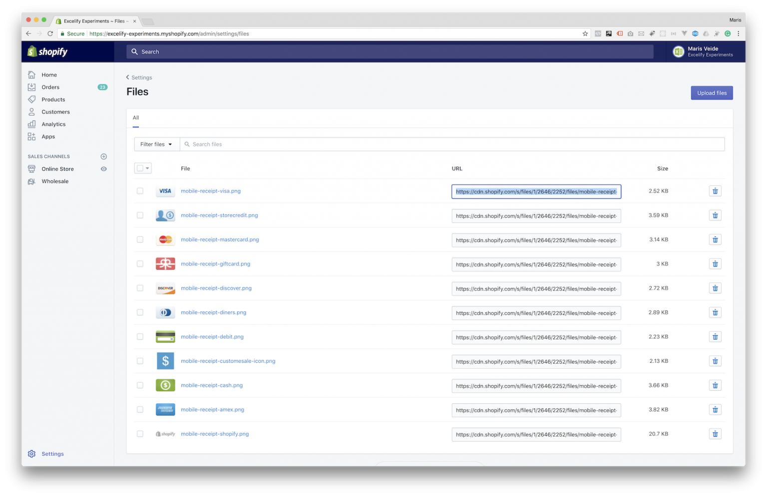Switch to the All tab

pyautogui.click(x=135, y=118)
